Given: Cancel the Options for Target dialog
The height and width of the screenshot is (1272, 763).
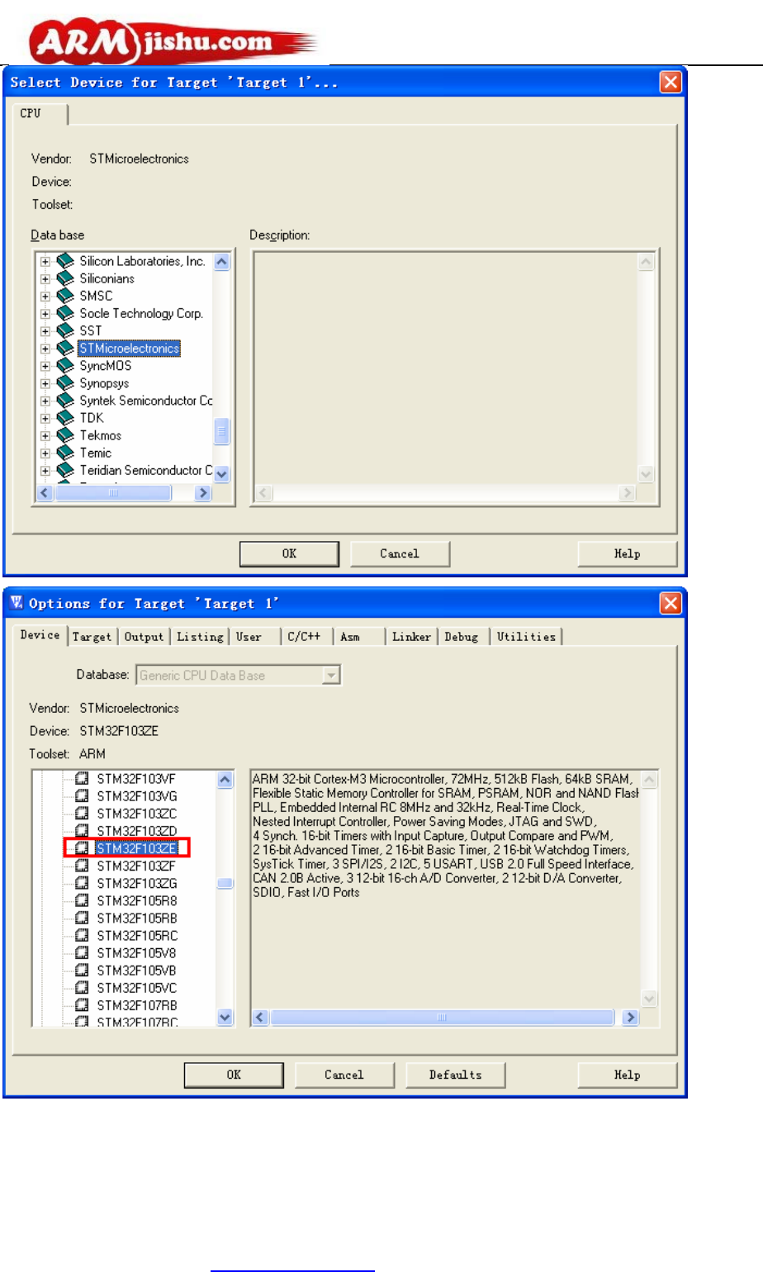Looking at the screenshot, I should (x=344, y=1075).
